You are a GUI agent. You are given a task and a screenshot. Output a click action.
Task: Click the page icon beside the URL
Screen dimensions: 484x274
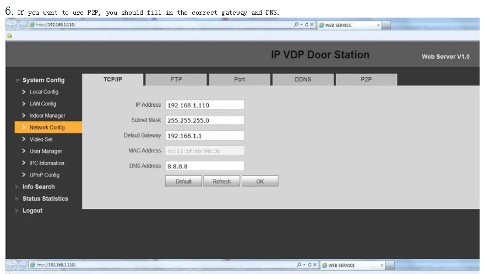(x=32, y=24)
